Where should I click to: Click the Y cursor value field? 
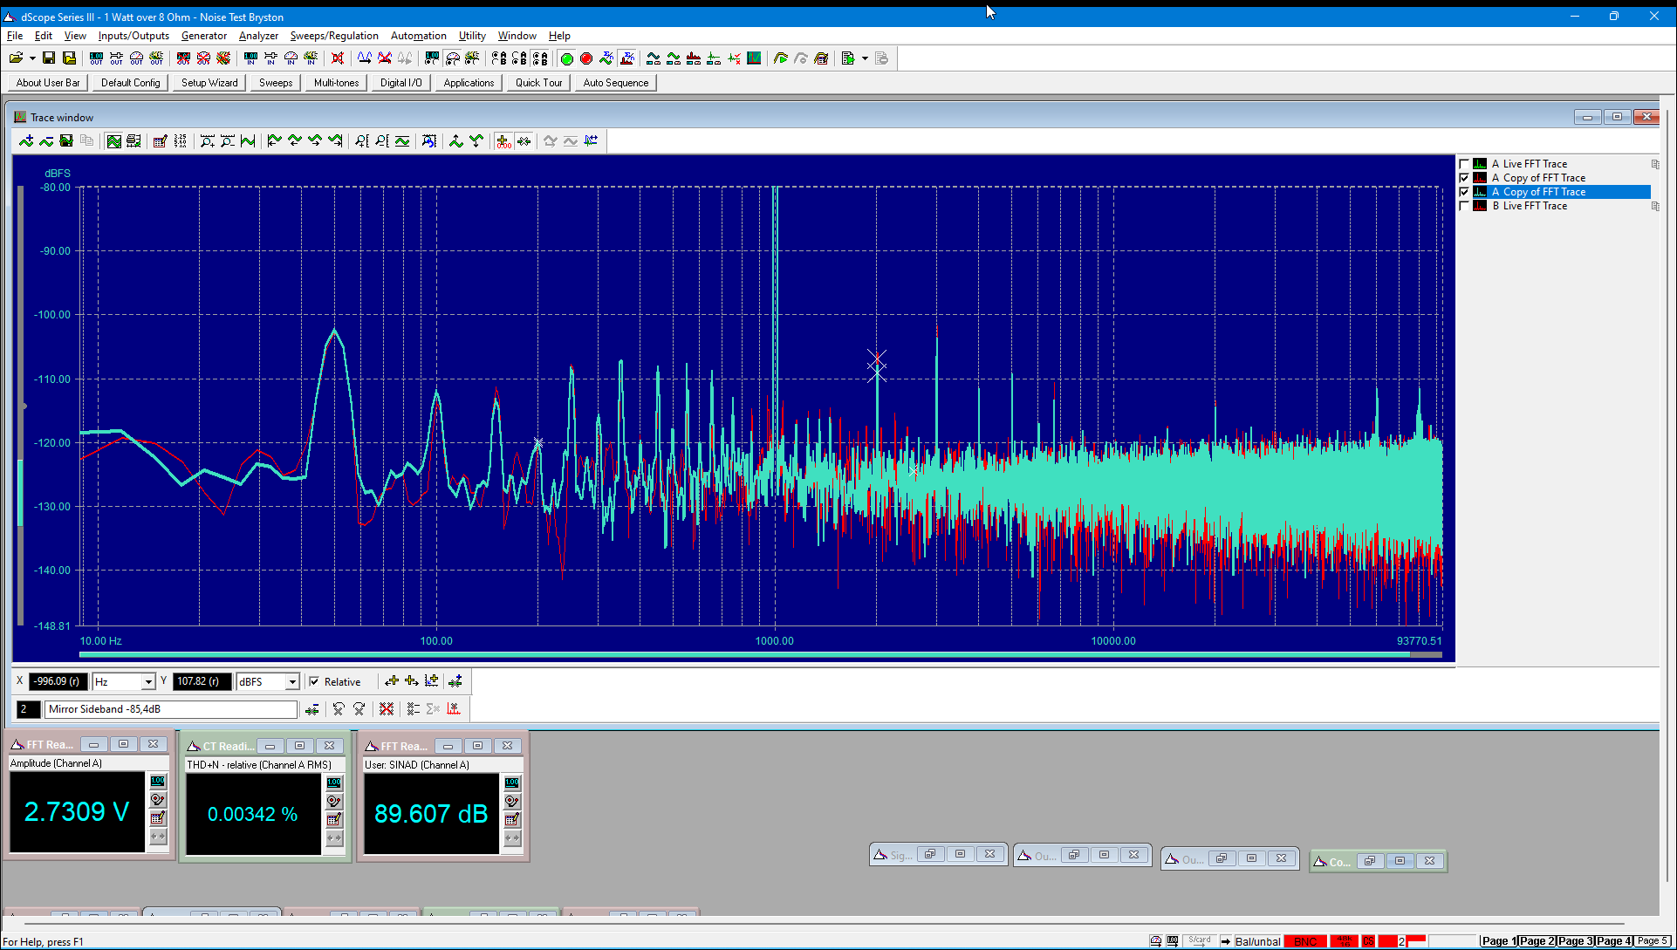[x=202, y=682]
